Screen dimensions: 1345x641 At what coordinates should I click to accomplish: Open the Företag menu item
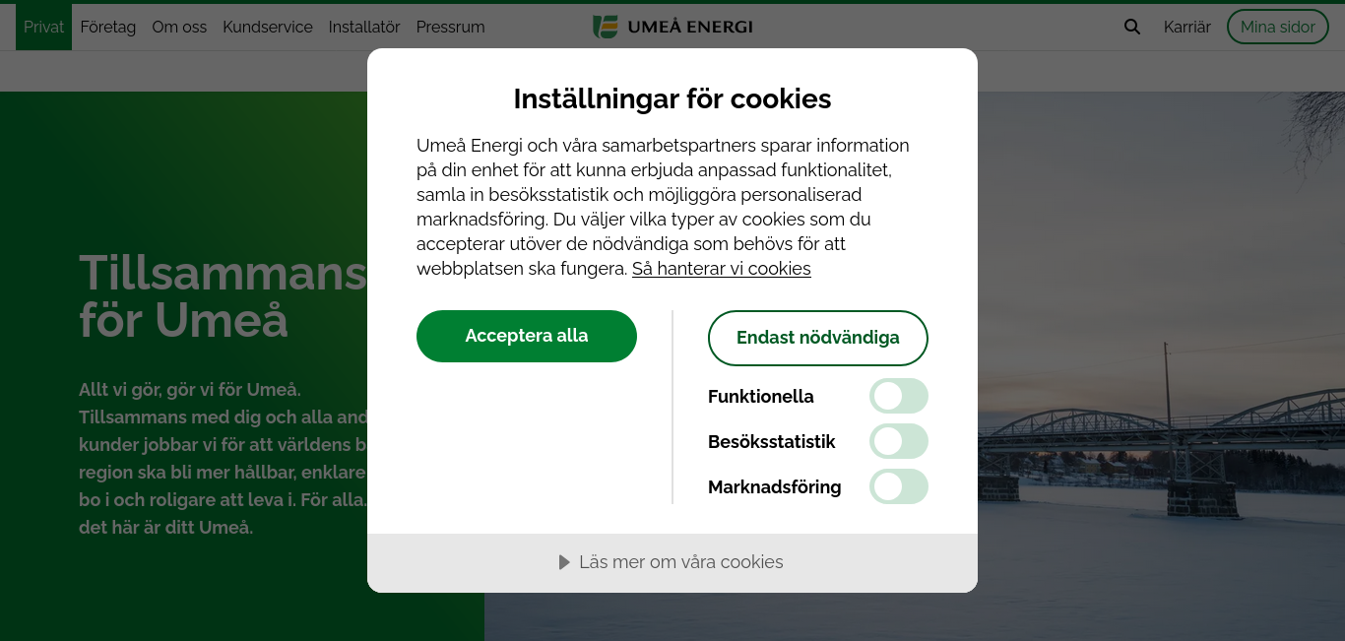108,28
